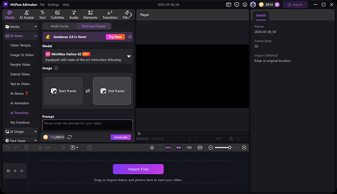Viewport: 337px width, 194px height.
Task: Click the playback progress slider handle
Action: click(139, 134)
